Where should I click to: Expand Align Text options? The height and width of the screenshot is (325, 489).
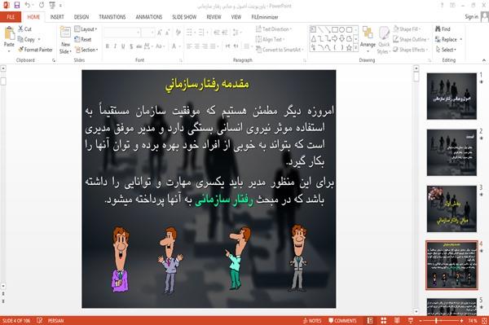270,39
